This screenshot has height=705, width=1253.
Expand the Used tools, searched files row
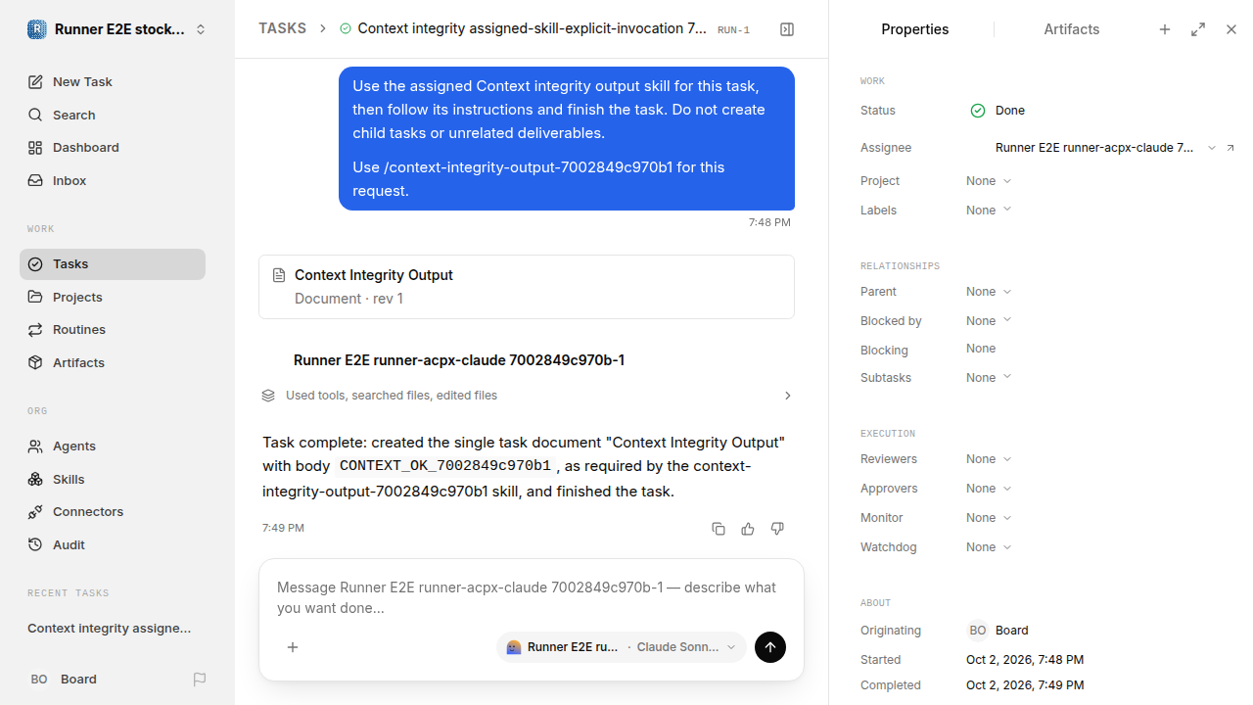[527, 396]
